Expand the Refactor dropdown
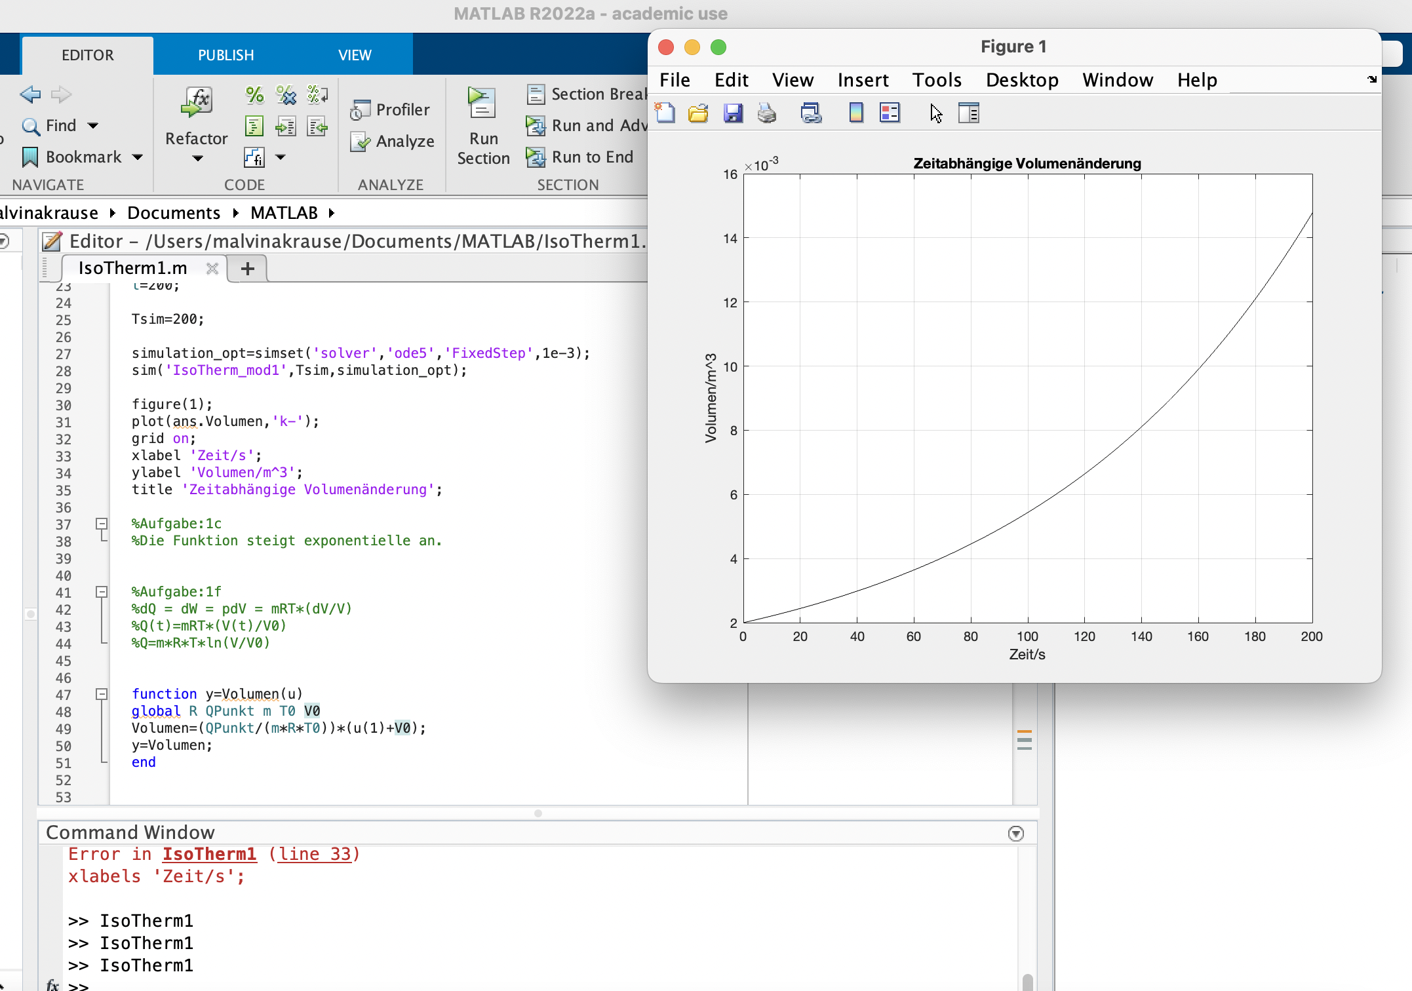Image resolution: width=1412 pixels, height=991 pixels. tap(197, 159)
